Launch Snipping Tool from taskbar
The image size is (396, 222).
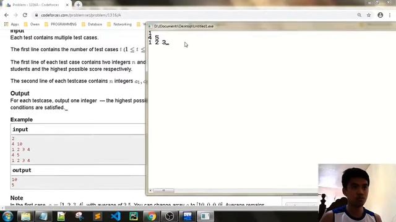tap(79, 216)
